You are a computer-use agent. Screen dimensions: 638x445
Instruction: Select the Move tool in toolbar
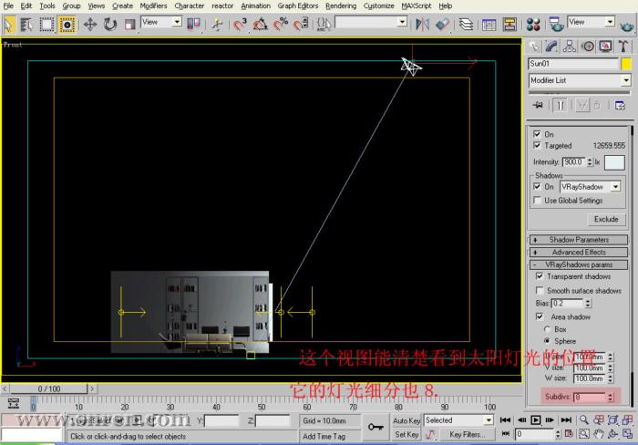coord(90,24)
